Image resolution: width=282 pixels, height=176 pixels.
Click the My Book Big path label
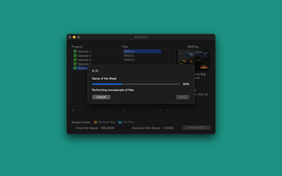[x=106, y=122]
